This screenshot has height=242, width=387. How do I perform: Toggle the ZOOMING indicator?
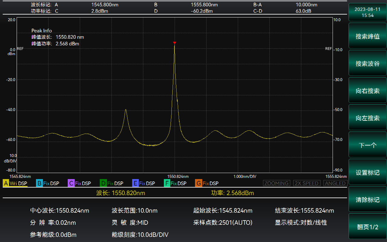pos(276,183)
